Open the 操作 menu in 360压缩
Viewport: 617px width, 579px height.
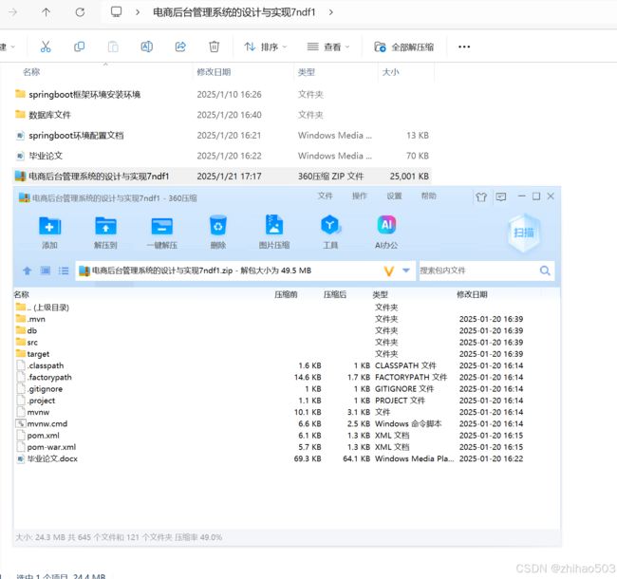359,196
